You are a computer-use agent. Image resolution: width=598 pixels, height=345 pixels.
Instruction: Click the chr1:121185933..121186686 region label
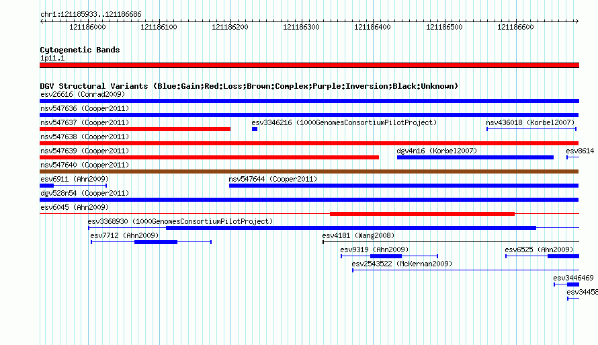point(91,15)
